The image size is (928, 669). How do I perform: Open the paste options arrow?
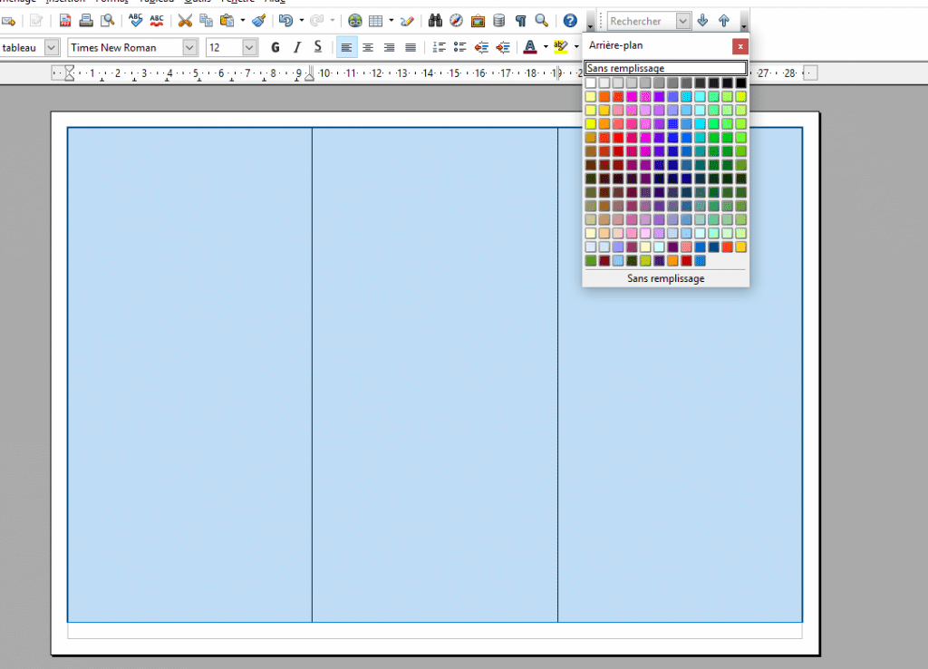click(243, 22)
